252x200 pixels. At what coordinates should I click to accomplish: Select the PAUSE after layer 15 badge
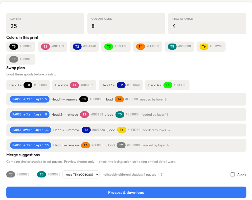pos(31,145)
